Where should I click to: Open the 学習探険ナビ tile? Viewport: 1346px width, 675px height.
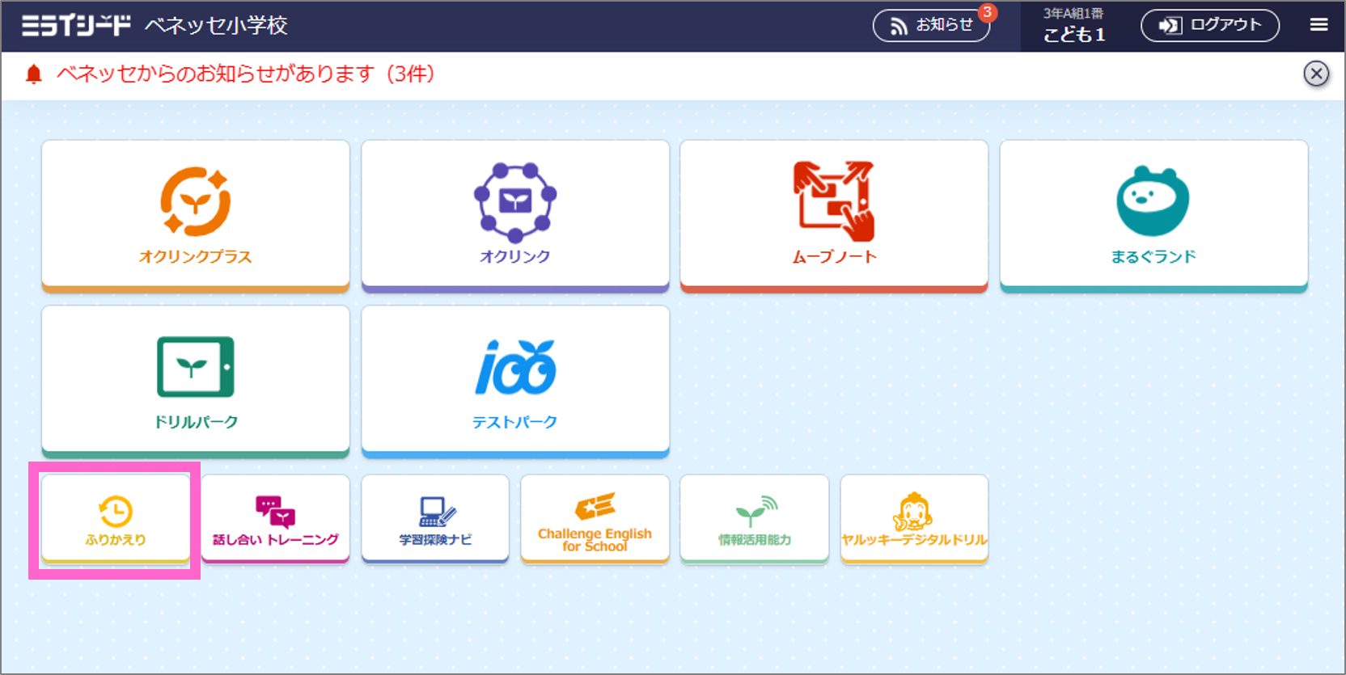point(435,519)
